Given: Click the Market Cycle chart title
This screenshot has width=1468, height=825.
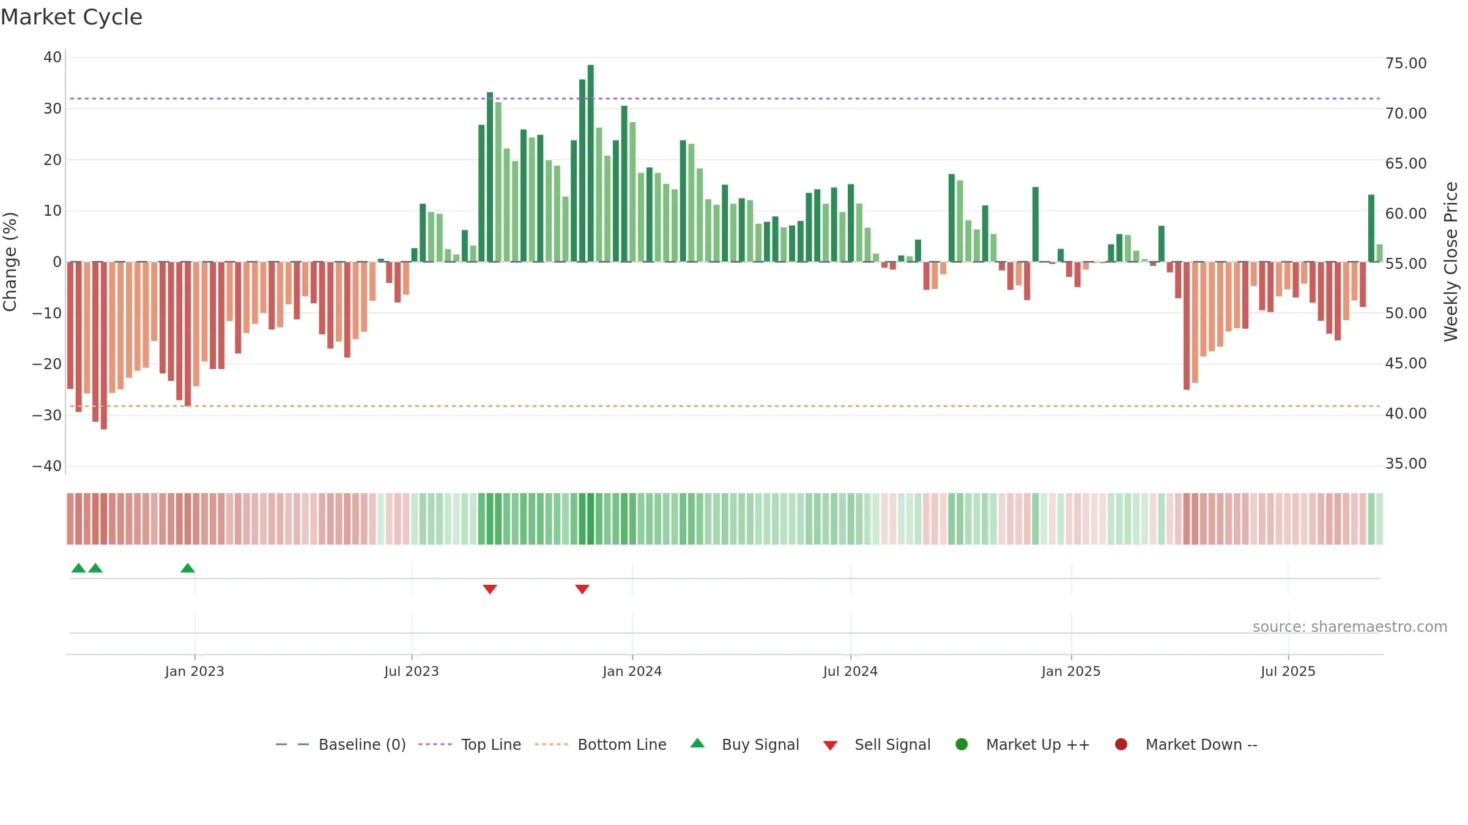Looking at the screenshot, I should tap(72, 17).
